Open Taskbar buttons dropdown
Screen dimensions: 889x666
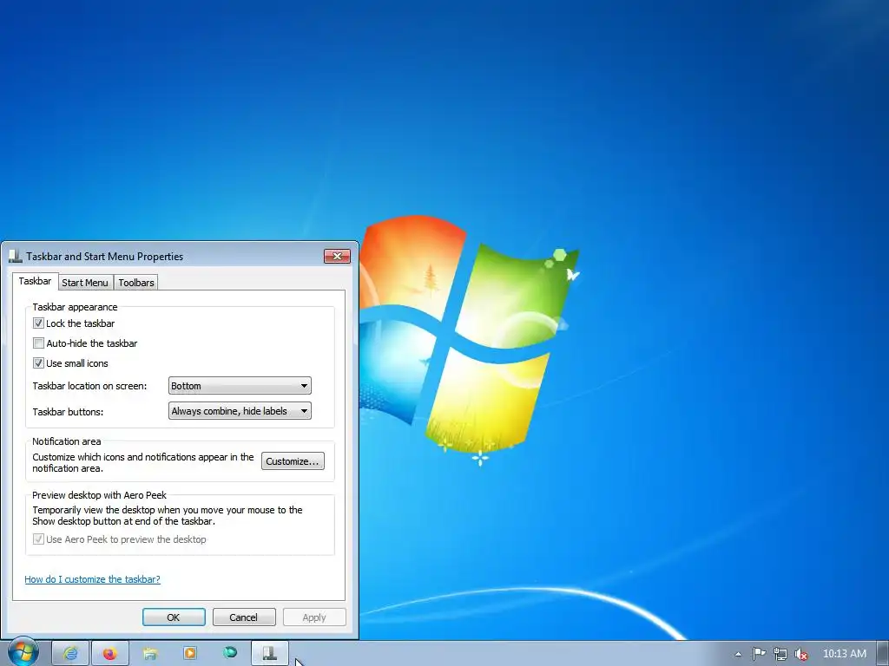240,411
